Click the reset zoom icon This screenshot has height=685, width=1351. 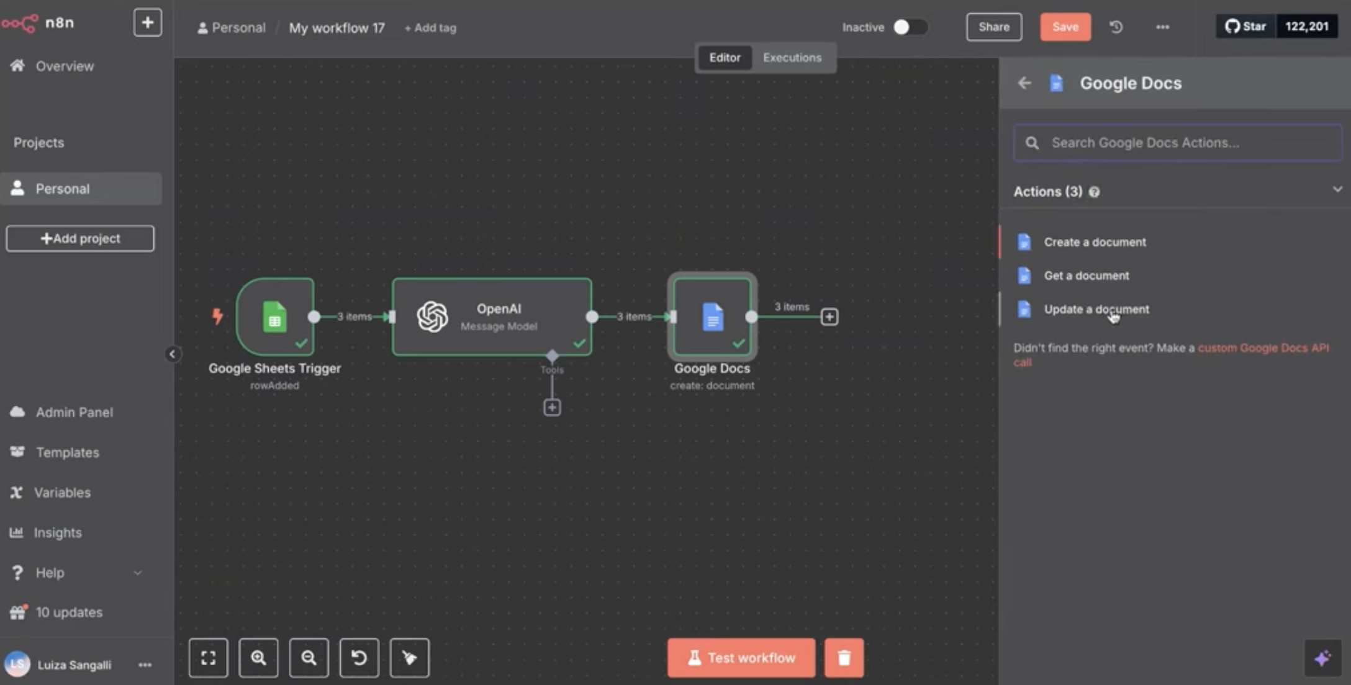(x=359, y=658)
